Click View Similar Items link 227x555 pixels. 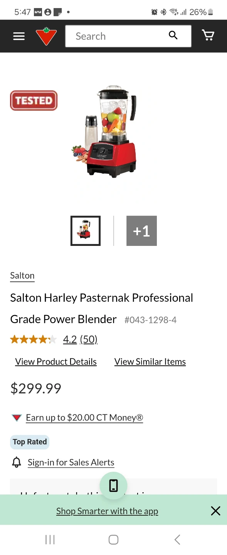click(150, 362)
